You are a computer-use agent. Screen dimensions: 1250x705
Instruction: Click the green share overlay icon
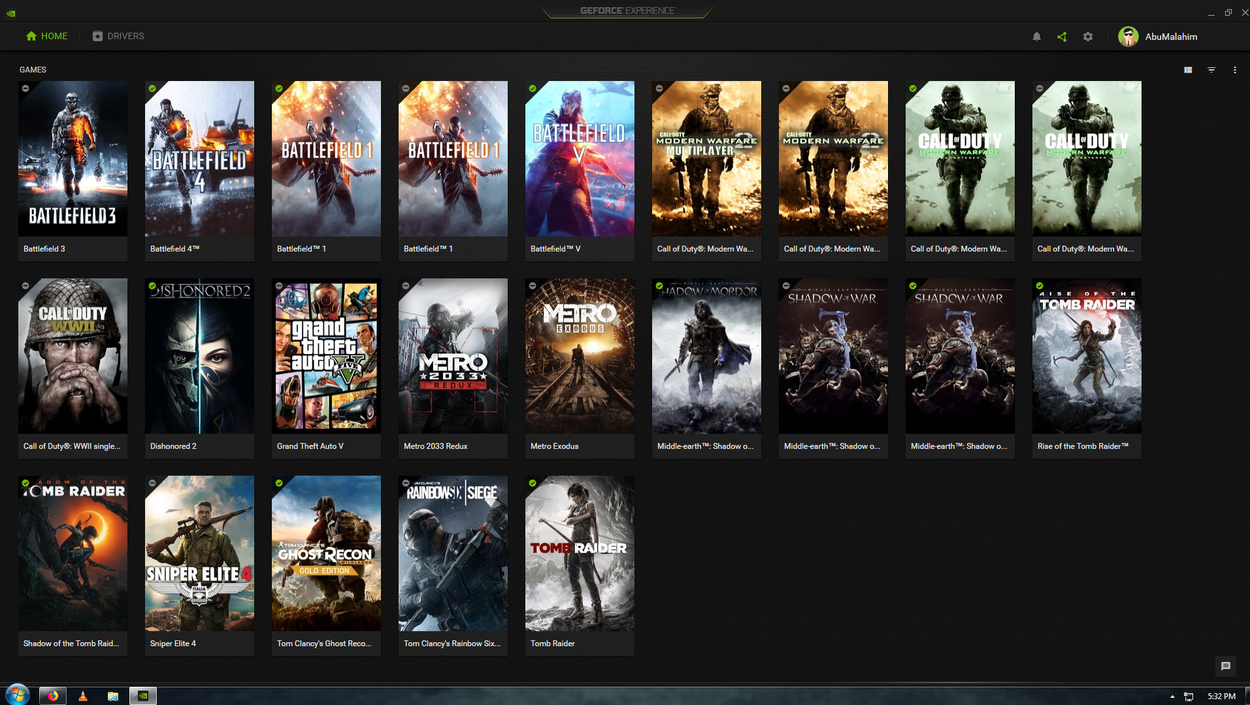click(1062, 37)
